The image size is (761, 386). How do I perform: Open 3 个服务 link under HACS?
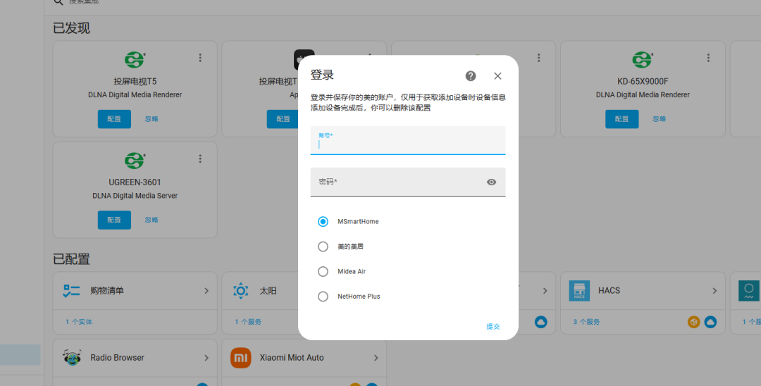[x=586, y=322]
